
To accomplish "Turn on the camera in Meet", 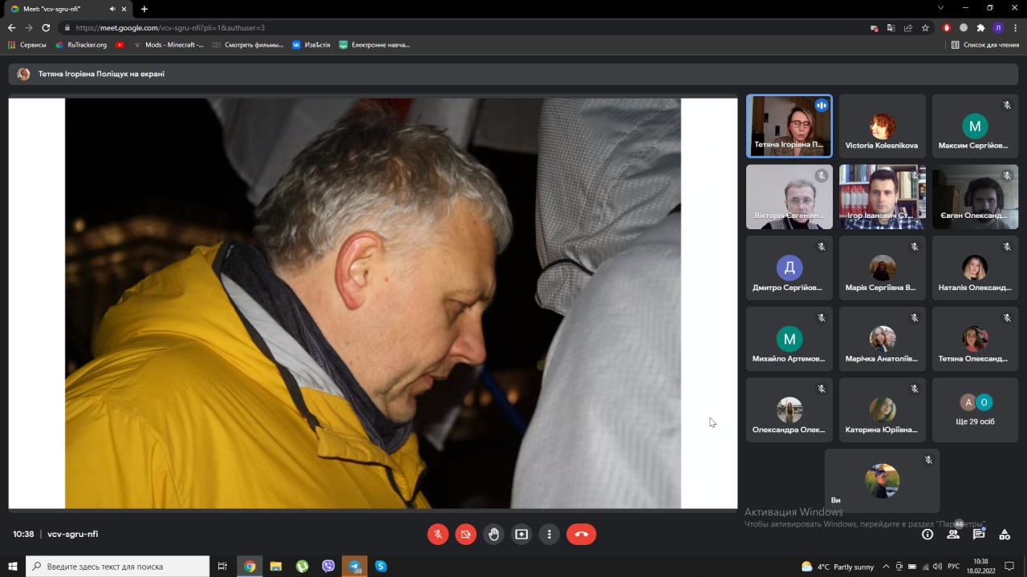I will pyautogui.click(x=465, y=535).
